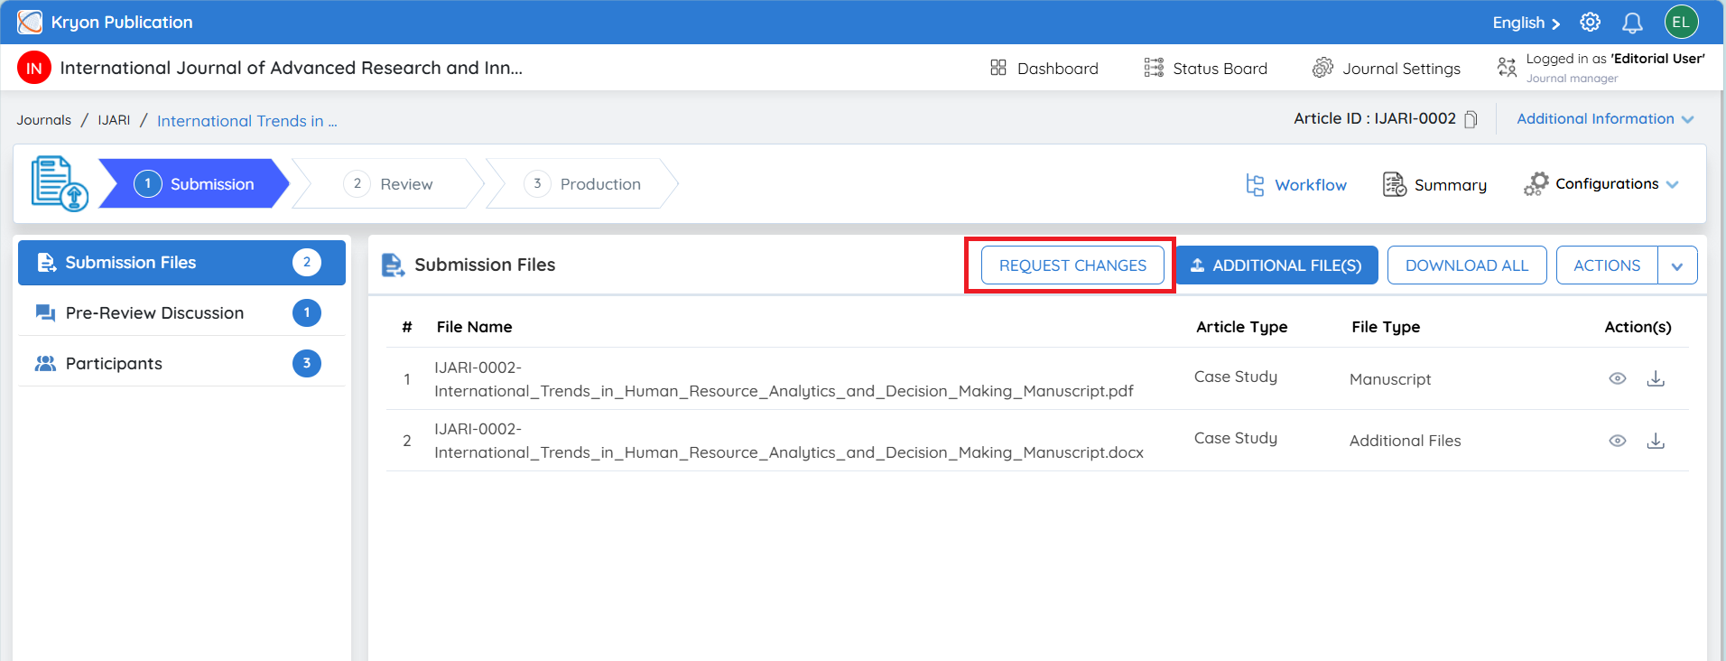Select Submission Files in sidebar
The height and width of the screenshot is (661, 1726).
181,263
